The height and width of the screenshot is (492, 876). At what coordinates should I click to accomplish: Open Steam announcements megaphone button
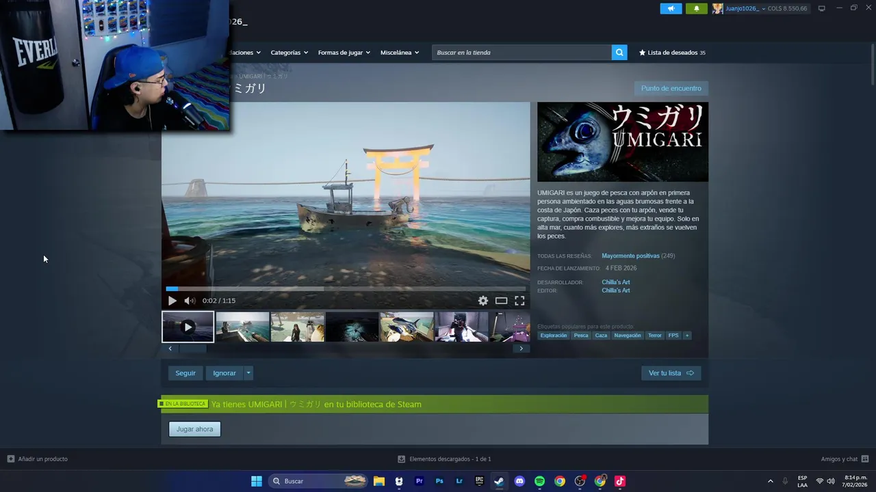(x=671, y=8)
